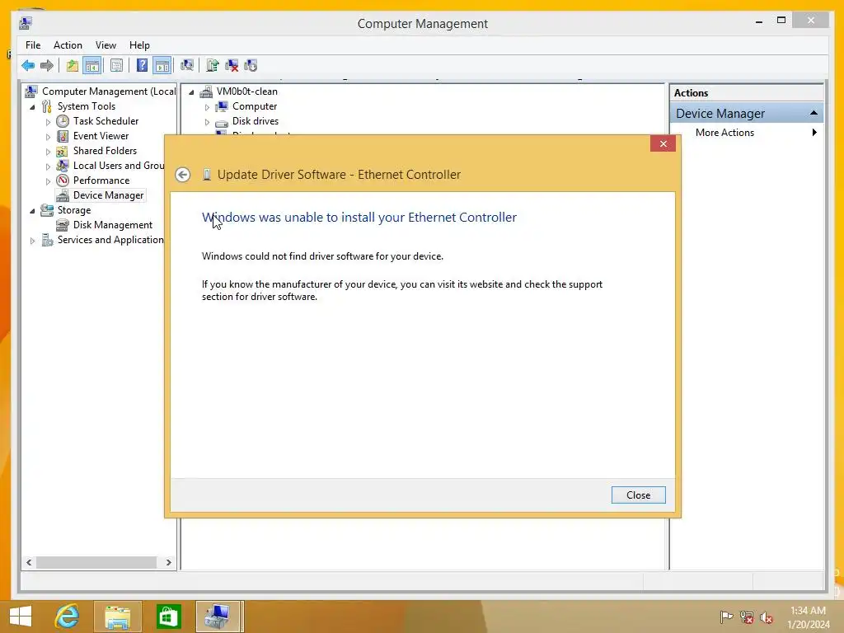Click the Back arrow in driver dialog
The height and width of the screenshot is (633, 844).
coord(182,175)
